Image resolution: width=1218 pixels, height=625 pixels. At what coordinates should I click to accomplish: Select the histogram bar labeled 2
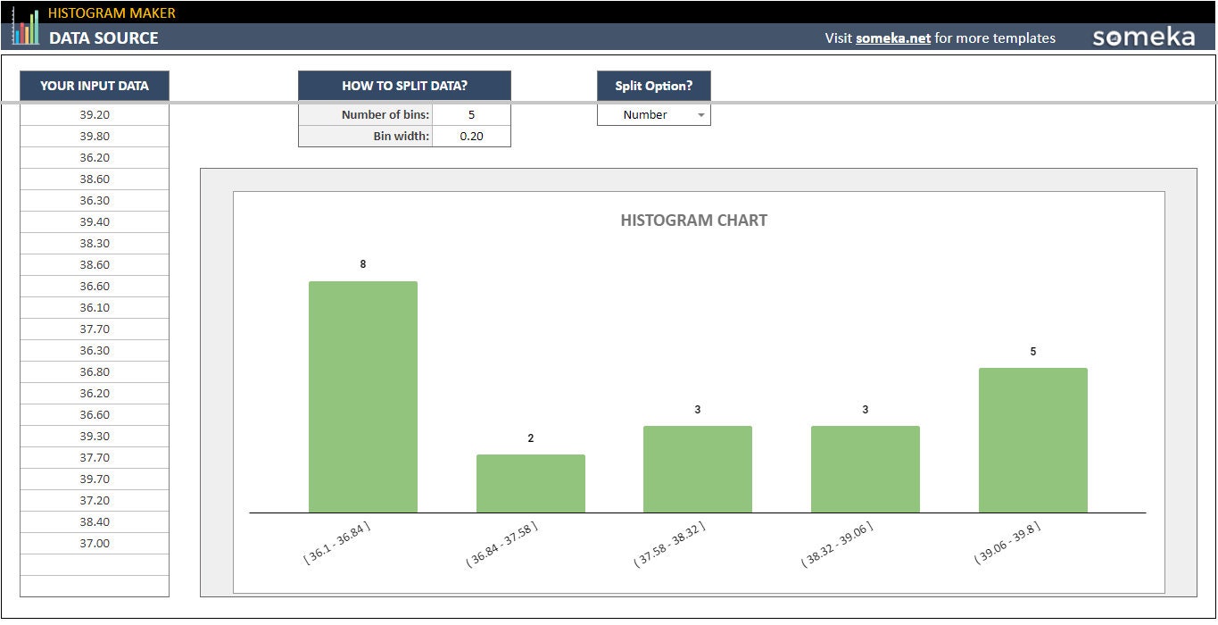(x=530, y=482)
